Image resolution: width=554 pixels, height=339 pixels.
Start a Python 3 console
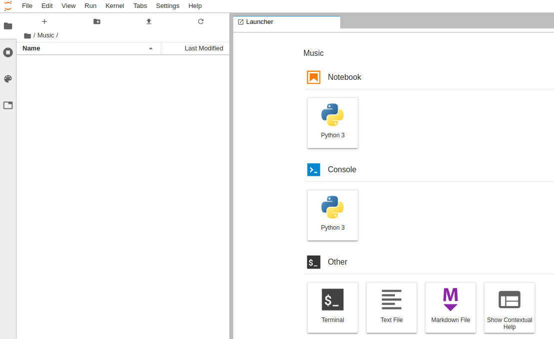[x=333, y=215]
